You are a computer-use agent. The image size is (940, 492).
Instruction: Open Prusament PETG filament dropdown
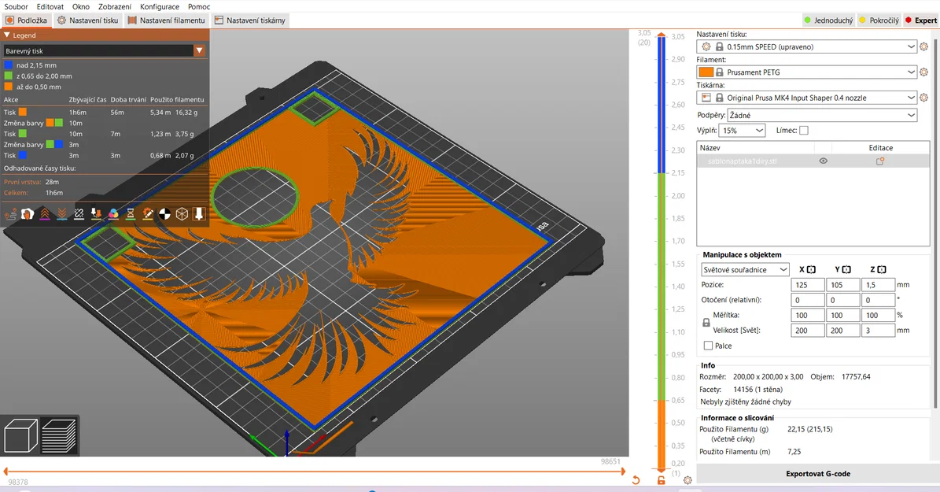pos(806,72)
